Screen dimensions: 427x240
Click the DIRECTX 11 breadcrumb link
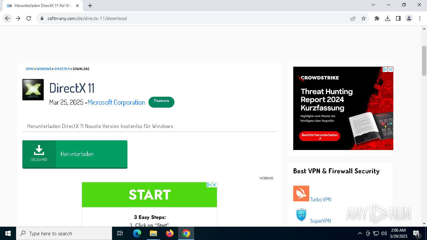coord(62,69)
